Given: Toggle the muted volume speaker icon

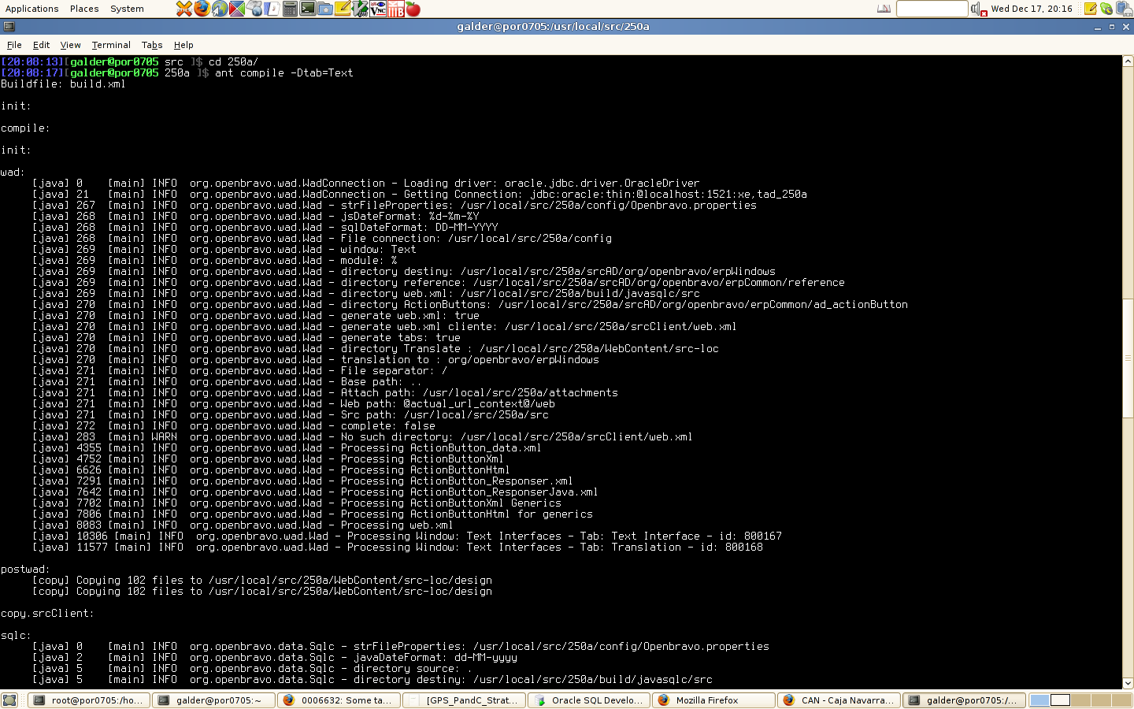Looking at the screenshot, I should pos(978,9).
